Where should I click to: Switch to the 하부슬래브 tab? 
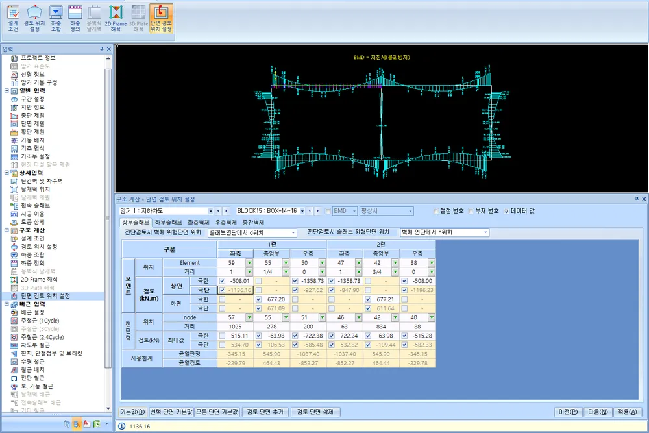169,223
